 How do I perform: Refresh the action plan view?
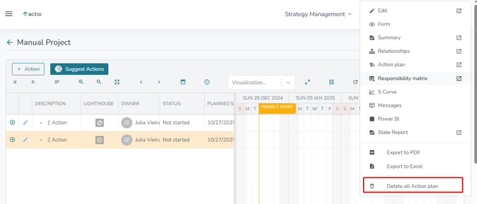[x=355, y=82]
